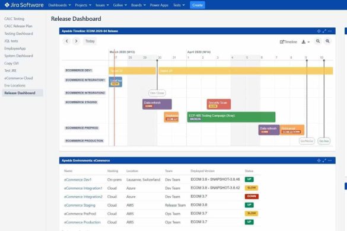Click the Sprint 23 bar on timeline
Viewport: 347px width, 231px height.
[x=246, y=70]
